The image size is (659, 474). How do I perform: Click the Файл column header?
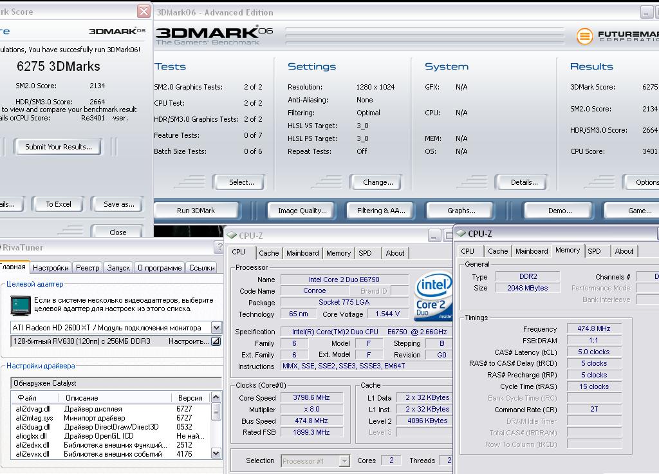[36, 398]
